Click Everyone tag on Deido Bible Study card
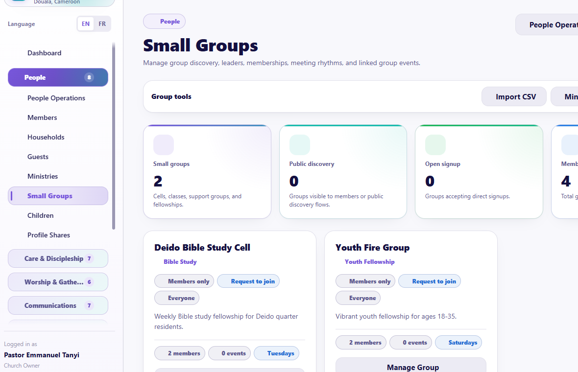This screenshot has width=578, height=372. point(176,298)
